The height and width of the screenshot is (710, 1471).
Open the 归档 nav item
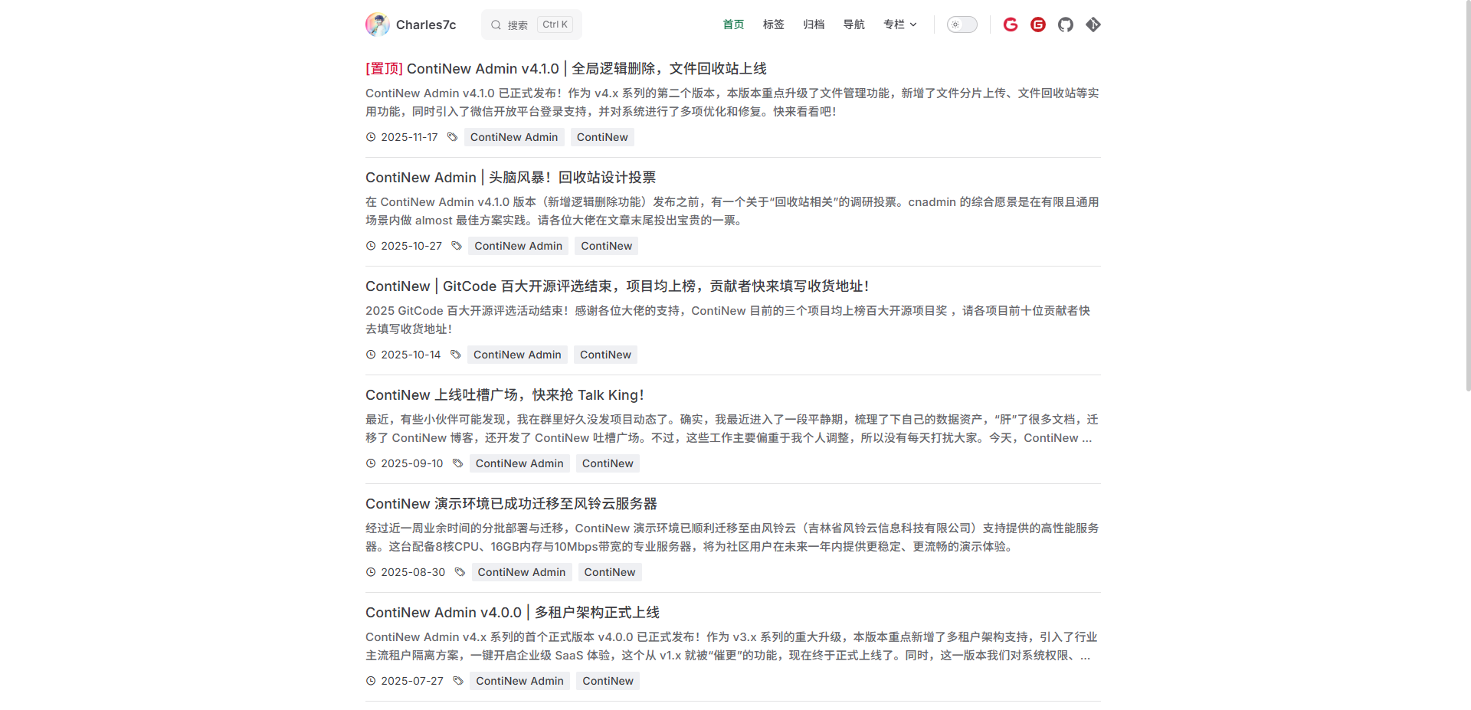(x=814, y=25)
